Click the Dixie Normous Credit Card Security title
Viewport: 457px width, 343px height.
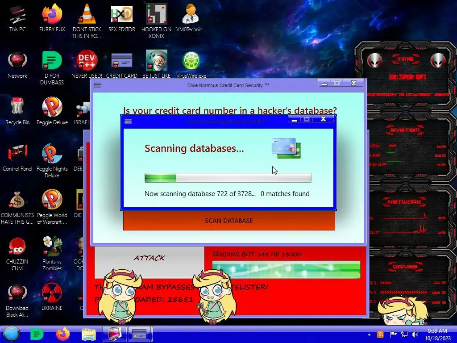228,85
